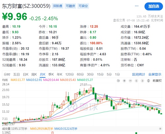Pan chart left with the left chevron
The width and height of the screenshot is (165, 134).
coord(136,81)
